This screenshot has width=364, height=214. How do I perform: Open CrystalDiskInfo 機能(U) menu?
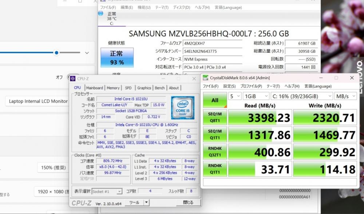(144, 7)
